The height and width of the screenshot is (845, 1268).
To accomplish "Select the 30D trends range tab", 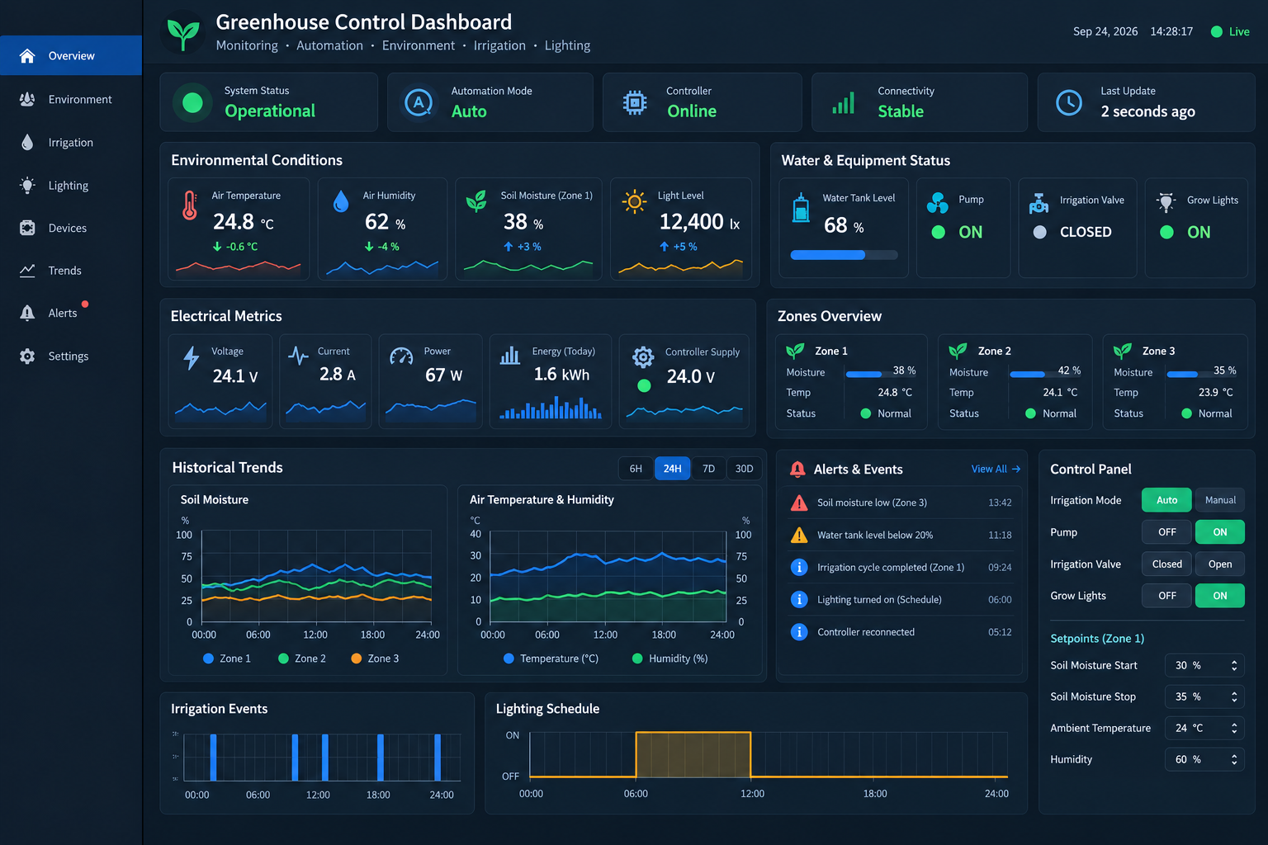I will (x=744, y=469).
